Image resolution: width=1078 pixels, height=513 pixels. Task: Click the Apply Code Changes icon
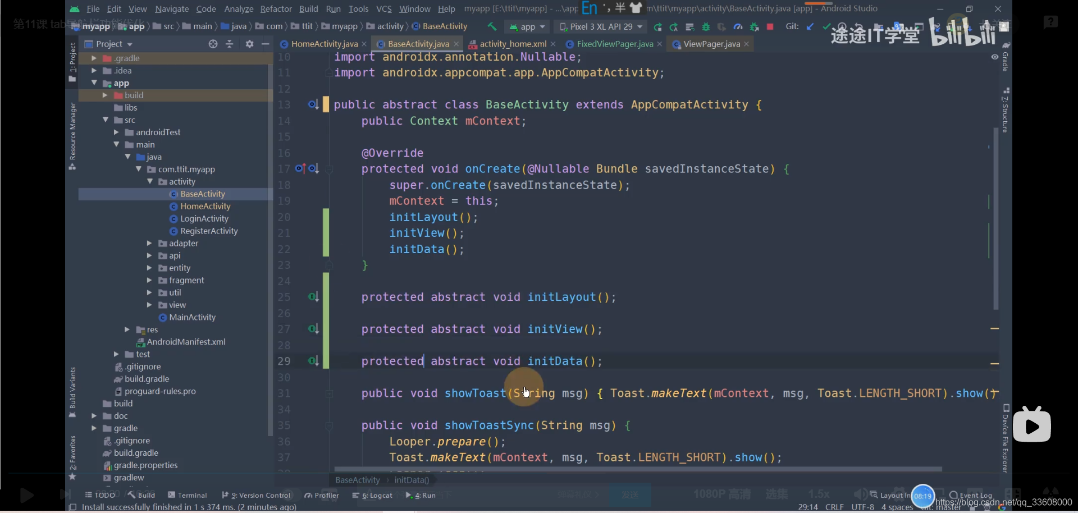coord(689,27)
